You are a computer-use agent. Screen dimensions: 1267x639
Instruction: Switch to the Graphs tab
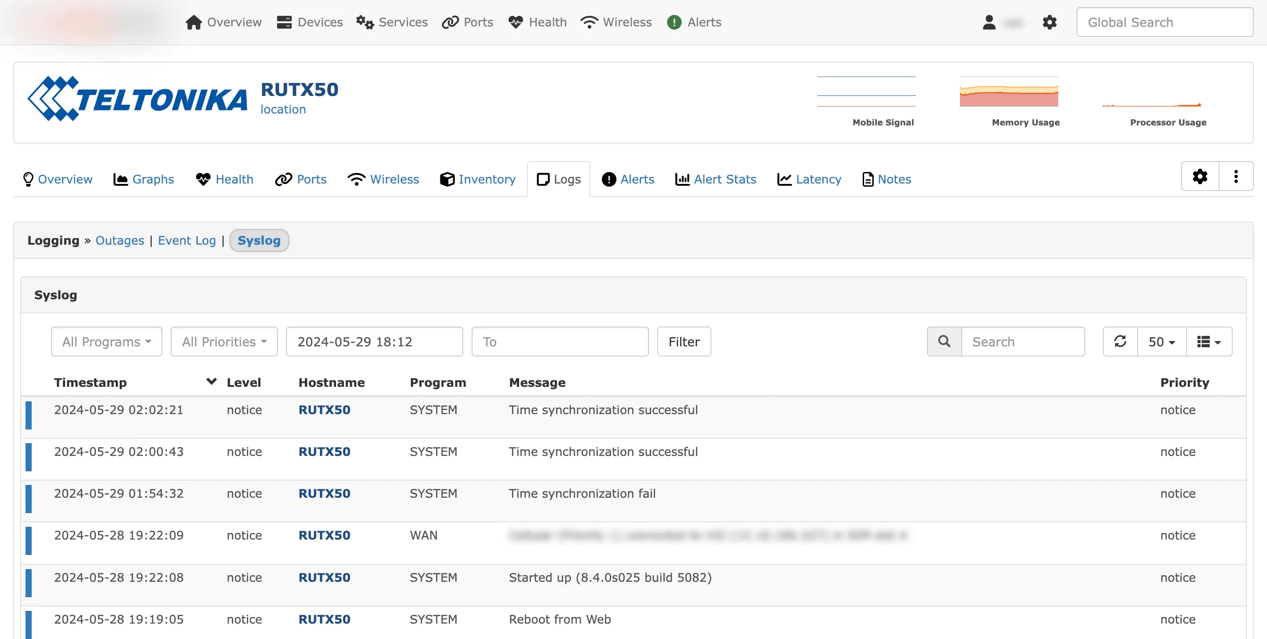(143, 179)
